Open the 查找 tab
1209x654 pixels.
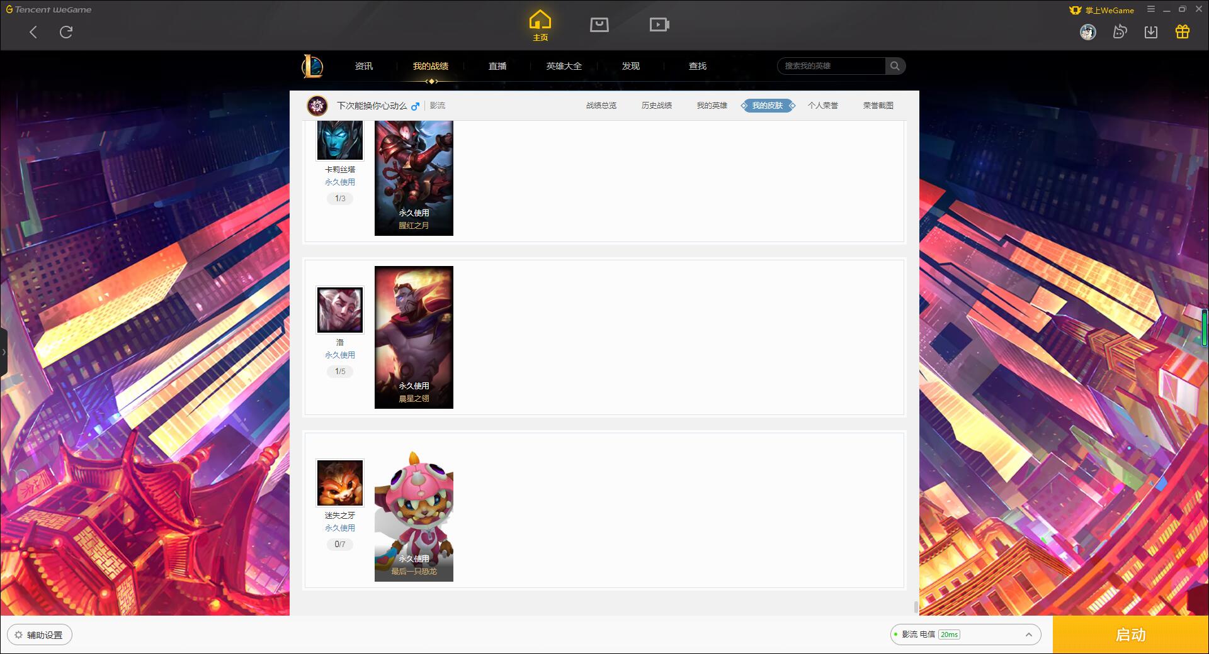pos(698,66)
